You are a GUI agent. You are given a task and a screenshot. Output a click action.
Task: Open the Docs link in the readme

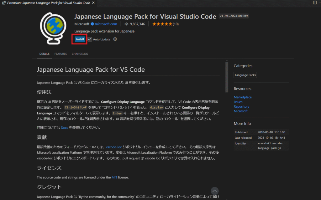[64, 128]
